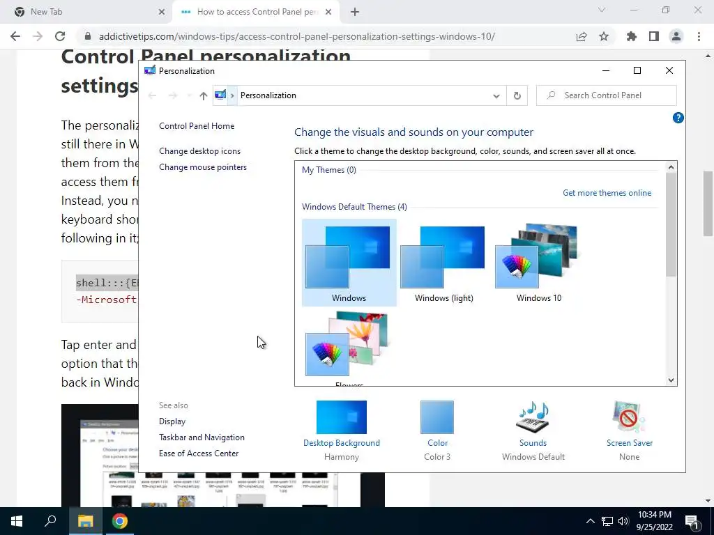Click the Control Panel help icon
The height and width of the screenshot is (535, 714).
(x=678, y=118)
